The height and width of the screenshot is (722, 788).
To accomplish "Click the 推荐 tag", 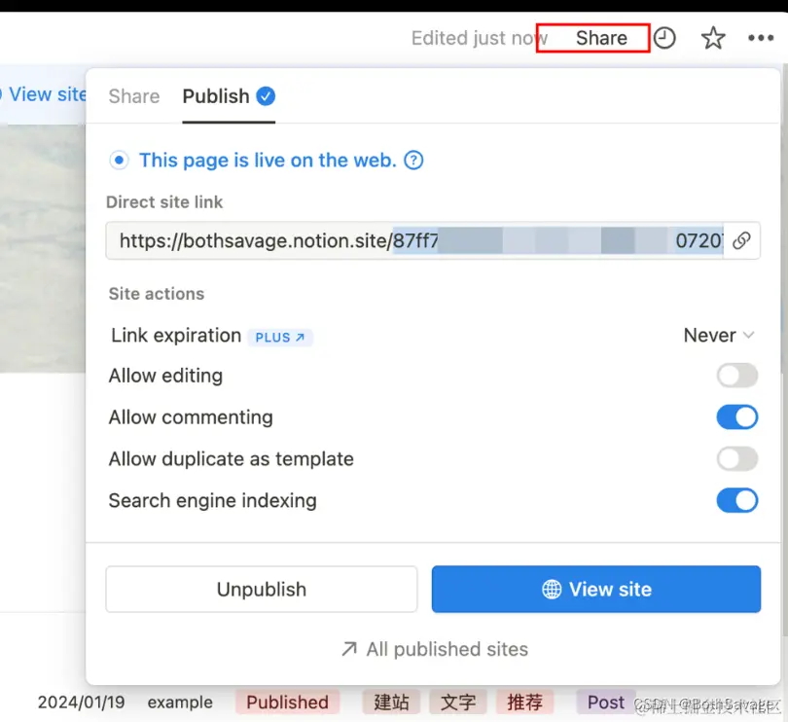I will click(x=524, y=702).
